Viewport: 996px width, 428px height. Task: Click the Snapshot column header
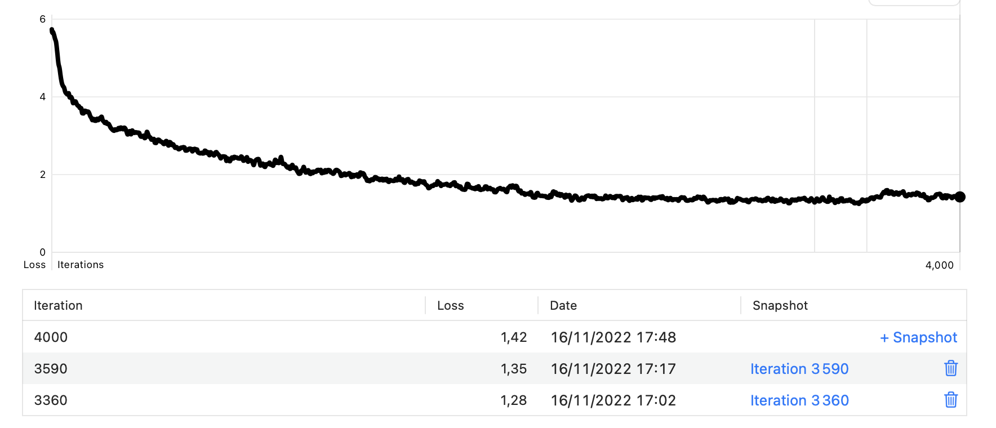tap(780, 305)
